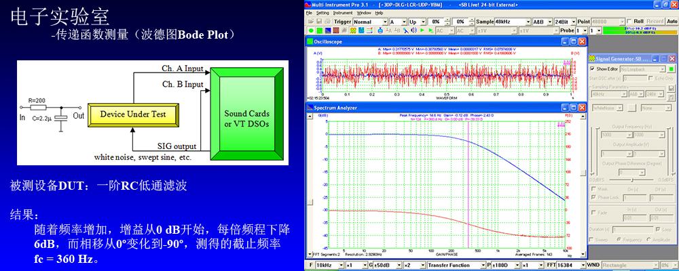The width and height of the screenshot is (679, 271).
Task: Open the Instrument menu
Action: (x=343, y=13)
